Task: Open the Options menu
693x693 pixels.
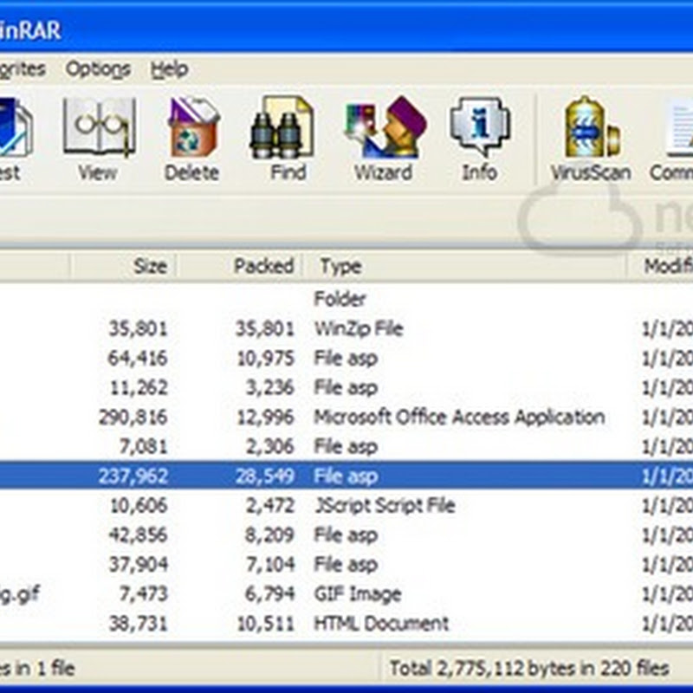Action: coord(98,69)
